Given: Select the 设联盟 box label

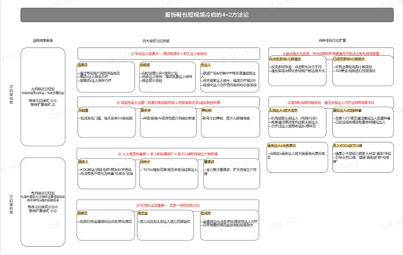Looking at the screenshot, I should (145, 65).
